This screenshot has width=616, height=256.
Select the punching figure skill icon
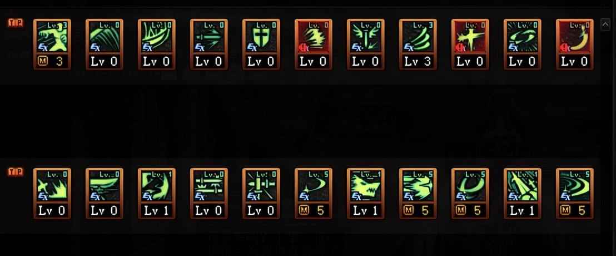coord(52,37)
